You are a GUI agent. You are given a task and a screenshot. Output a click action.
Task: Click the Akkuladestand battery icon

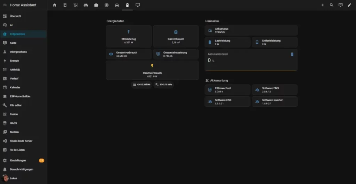(292, 54)
